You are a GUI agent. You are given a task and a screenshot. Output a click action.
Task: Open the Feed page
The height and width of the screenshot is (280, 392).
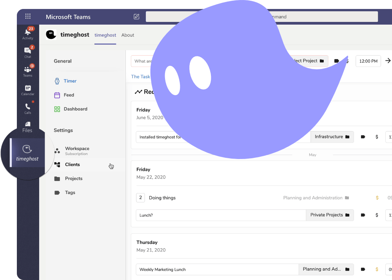coord(69,95)
